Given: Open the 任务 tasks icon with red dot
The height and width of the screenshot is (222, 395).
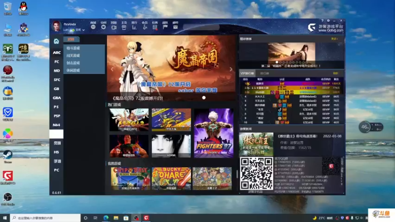Looking at the screenshot, I should [155, 26].
